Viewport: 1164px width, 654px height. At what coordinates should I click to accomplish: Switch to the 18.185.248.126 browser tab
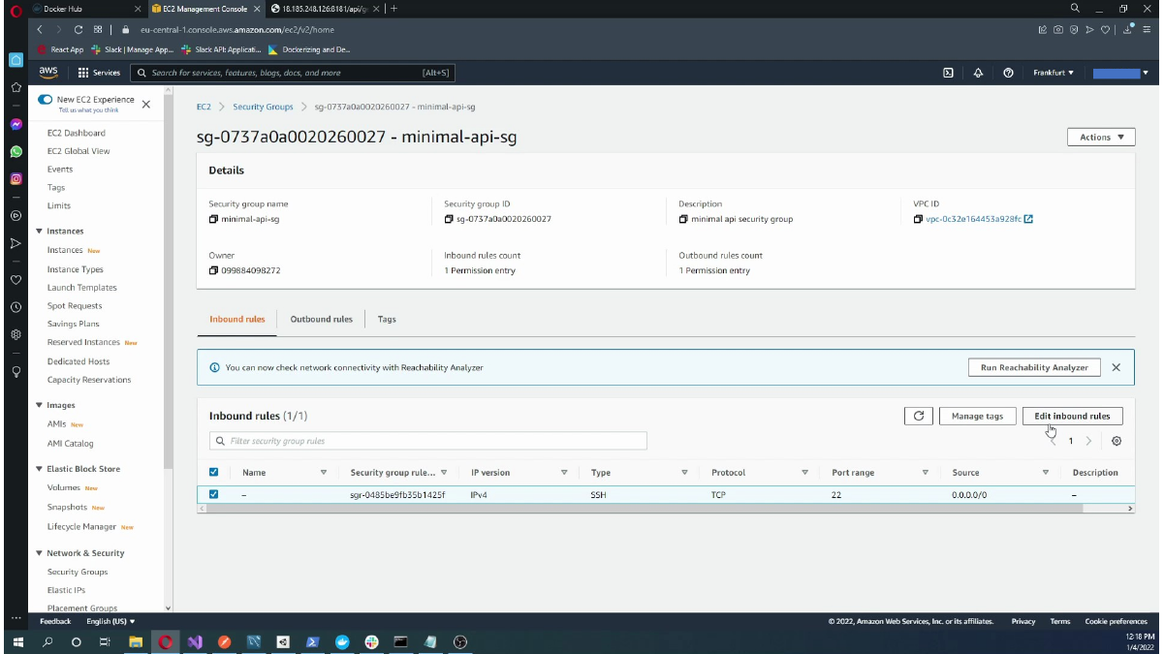(324, 9)
